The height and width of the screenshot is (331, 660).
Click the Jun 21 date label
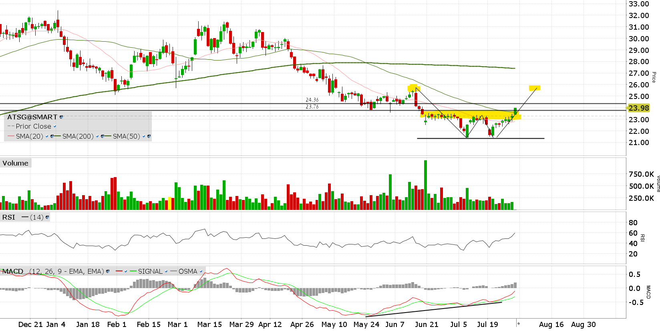[x=427, y=325]
